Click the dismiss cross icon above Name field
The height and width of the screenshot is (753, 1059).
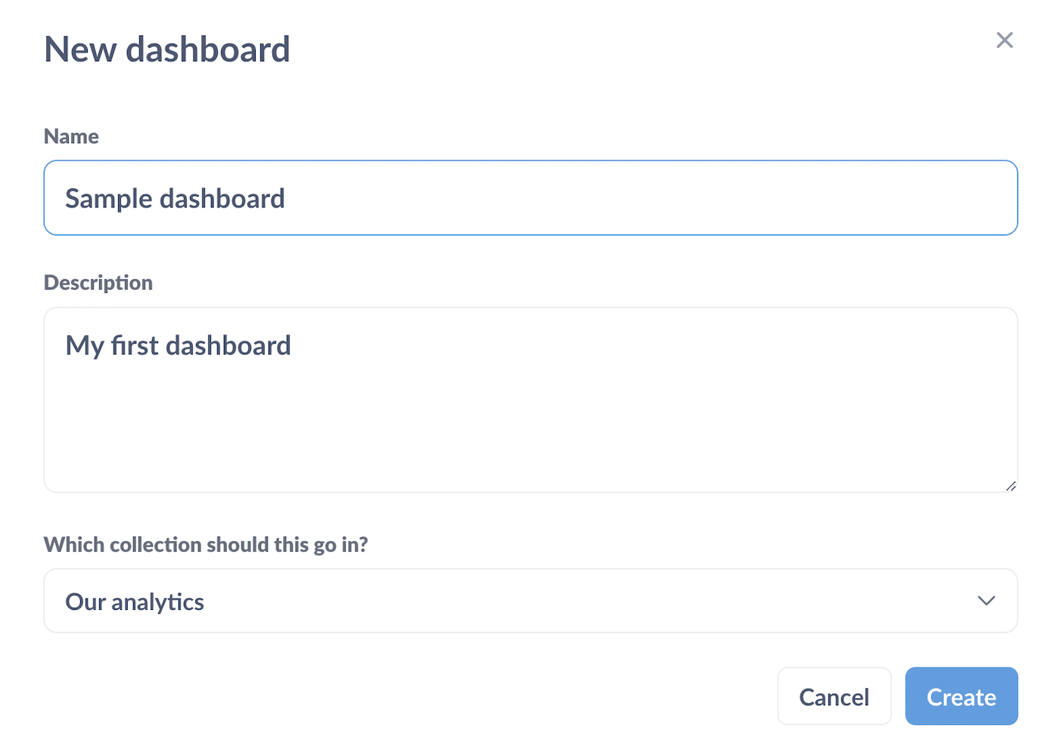1004,39
